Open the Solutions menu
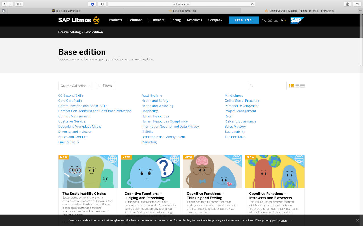 click(x=135, y=20)
